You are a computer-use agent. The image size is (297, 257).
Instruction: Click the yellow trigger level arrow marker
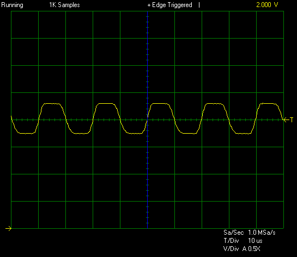(286, 120)
